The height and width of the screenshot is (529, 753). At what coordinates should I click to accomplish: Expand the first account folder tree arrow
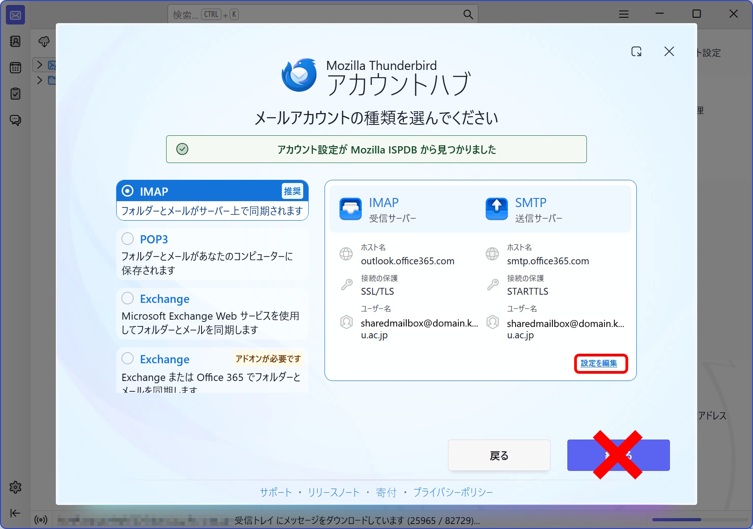coord(39,65)
